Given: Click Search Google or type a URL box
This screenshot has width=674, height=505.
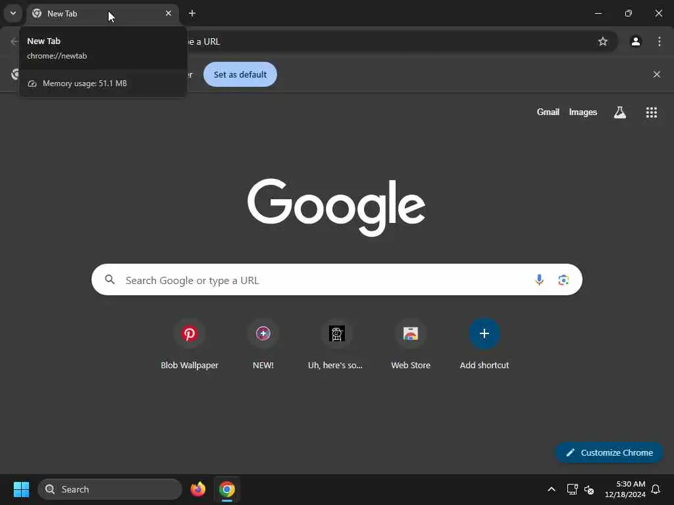Looking at the screenshot, I should click(x=336, y=279).
